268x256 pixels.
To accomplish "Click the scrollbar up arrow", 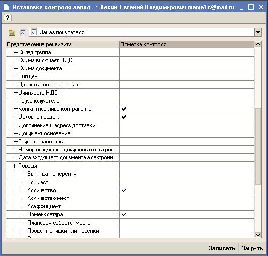I will pos(258,44).
